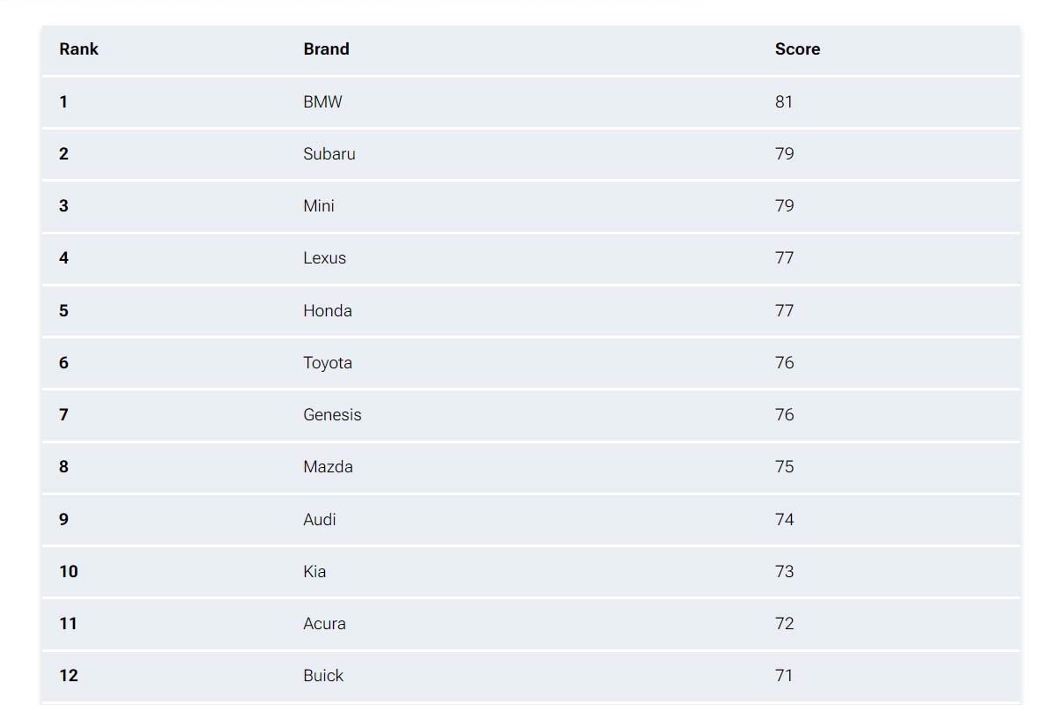
Task: Select the BMW brand cell
Action: point(322,102)
